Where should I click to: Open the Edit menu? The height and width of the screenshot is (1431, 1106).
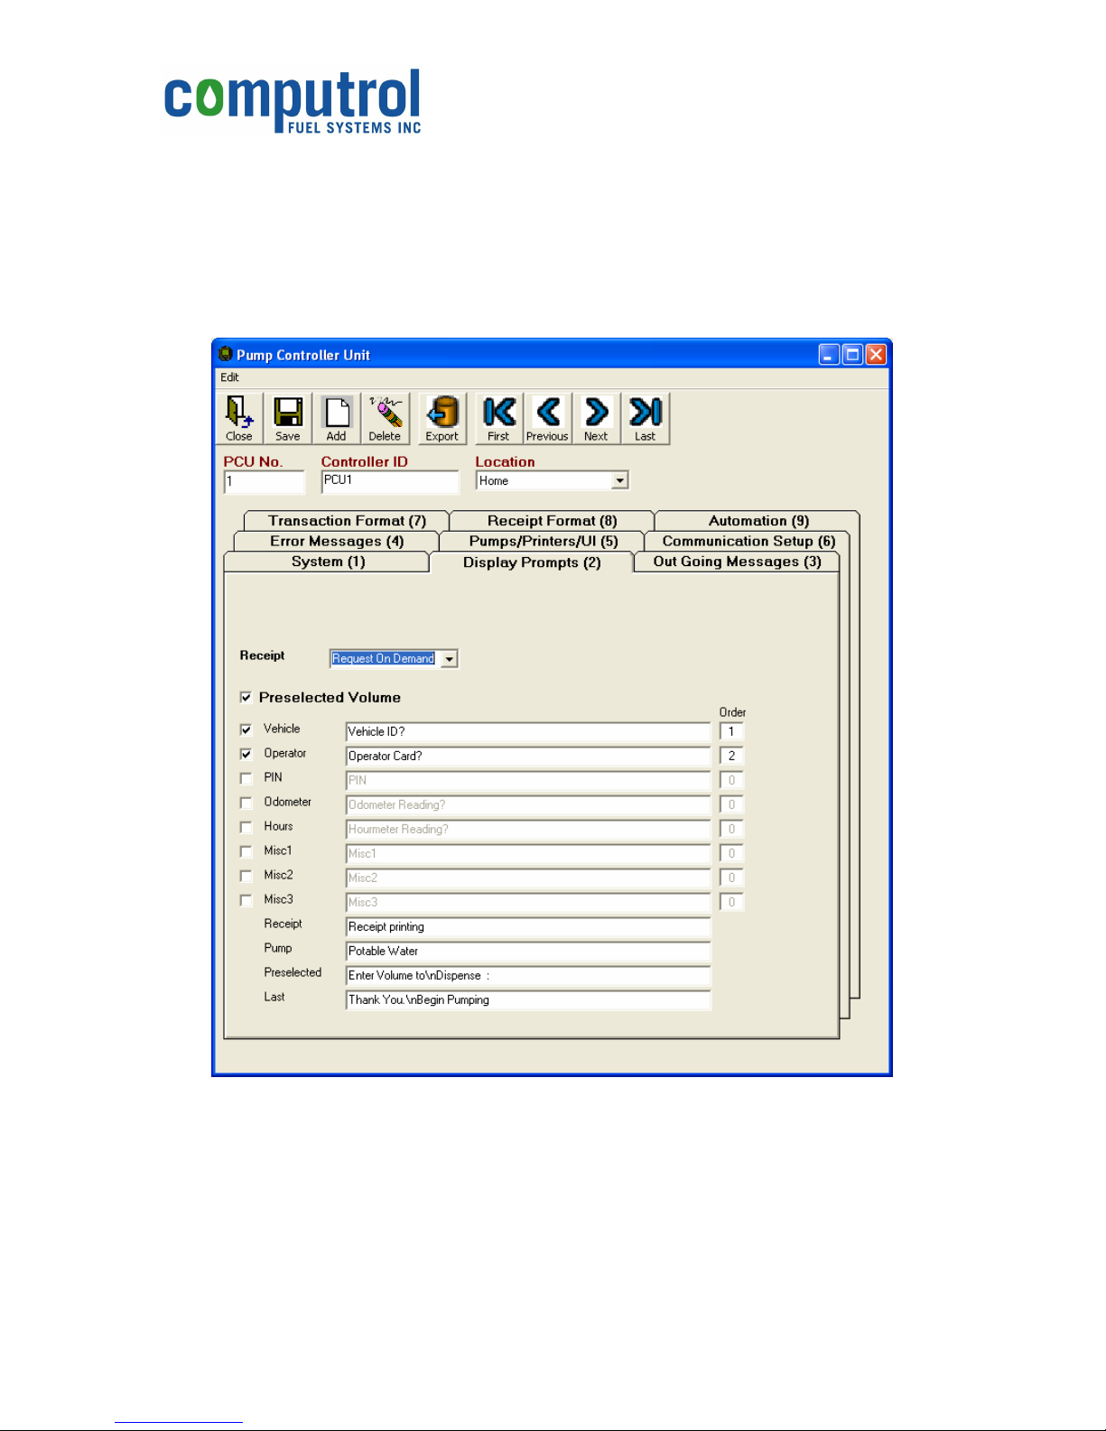click(230, 377)
